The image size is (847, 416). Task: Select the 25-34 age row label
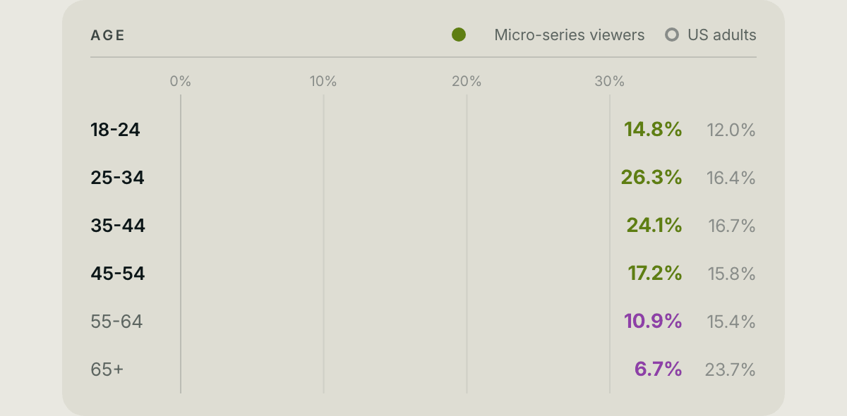(x=118, y=178)
